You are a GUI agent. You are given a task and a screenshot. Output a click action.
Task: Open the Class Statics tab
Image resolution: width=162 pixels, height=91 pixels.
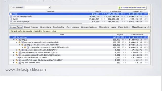point(124,27)
